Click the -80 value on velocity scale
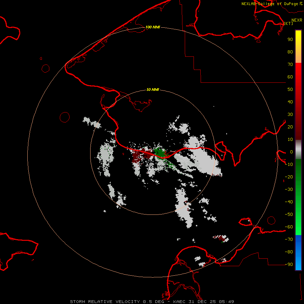304x304 pixels. [x=289, y=252]
